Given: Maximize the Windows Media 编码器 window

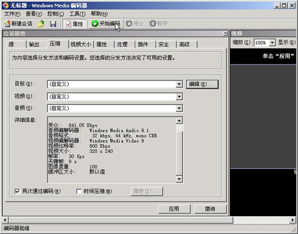Looking at the screenshot, I should (284, 6).
